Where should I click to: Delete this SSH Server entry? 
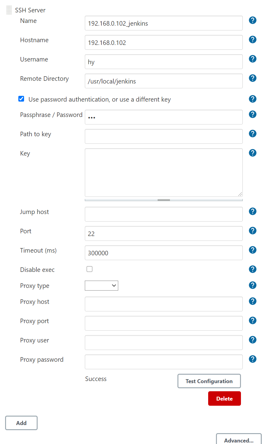pos(224,398)
